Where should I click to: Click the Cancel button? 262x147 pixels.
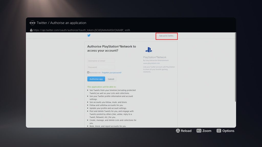111,79
